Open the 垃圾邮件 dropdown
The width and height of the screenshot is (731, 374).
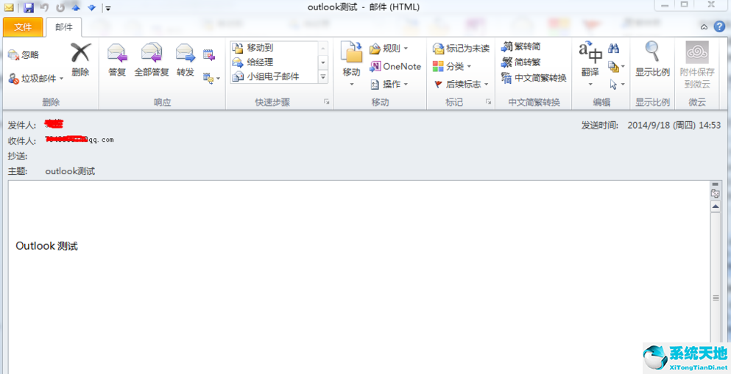36,79
